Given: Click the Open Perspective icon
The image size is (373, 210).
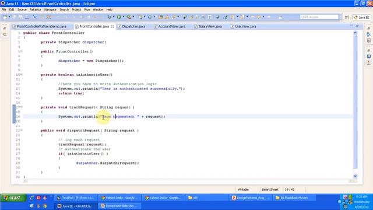Looking at the screenshot, I should (347, 17).
